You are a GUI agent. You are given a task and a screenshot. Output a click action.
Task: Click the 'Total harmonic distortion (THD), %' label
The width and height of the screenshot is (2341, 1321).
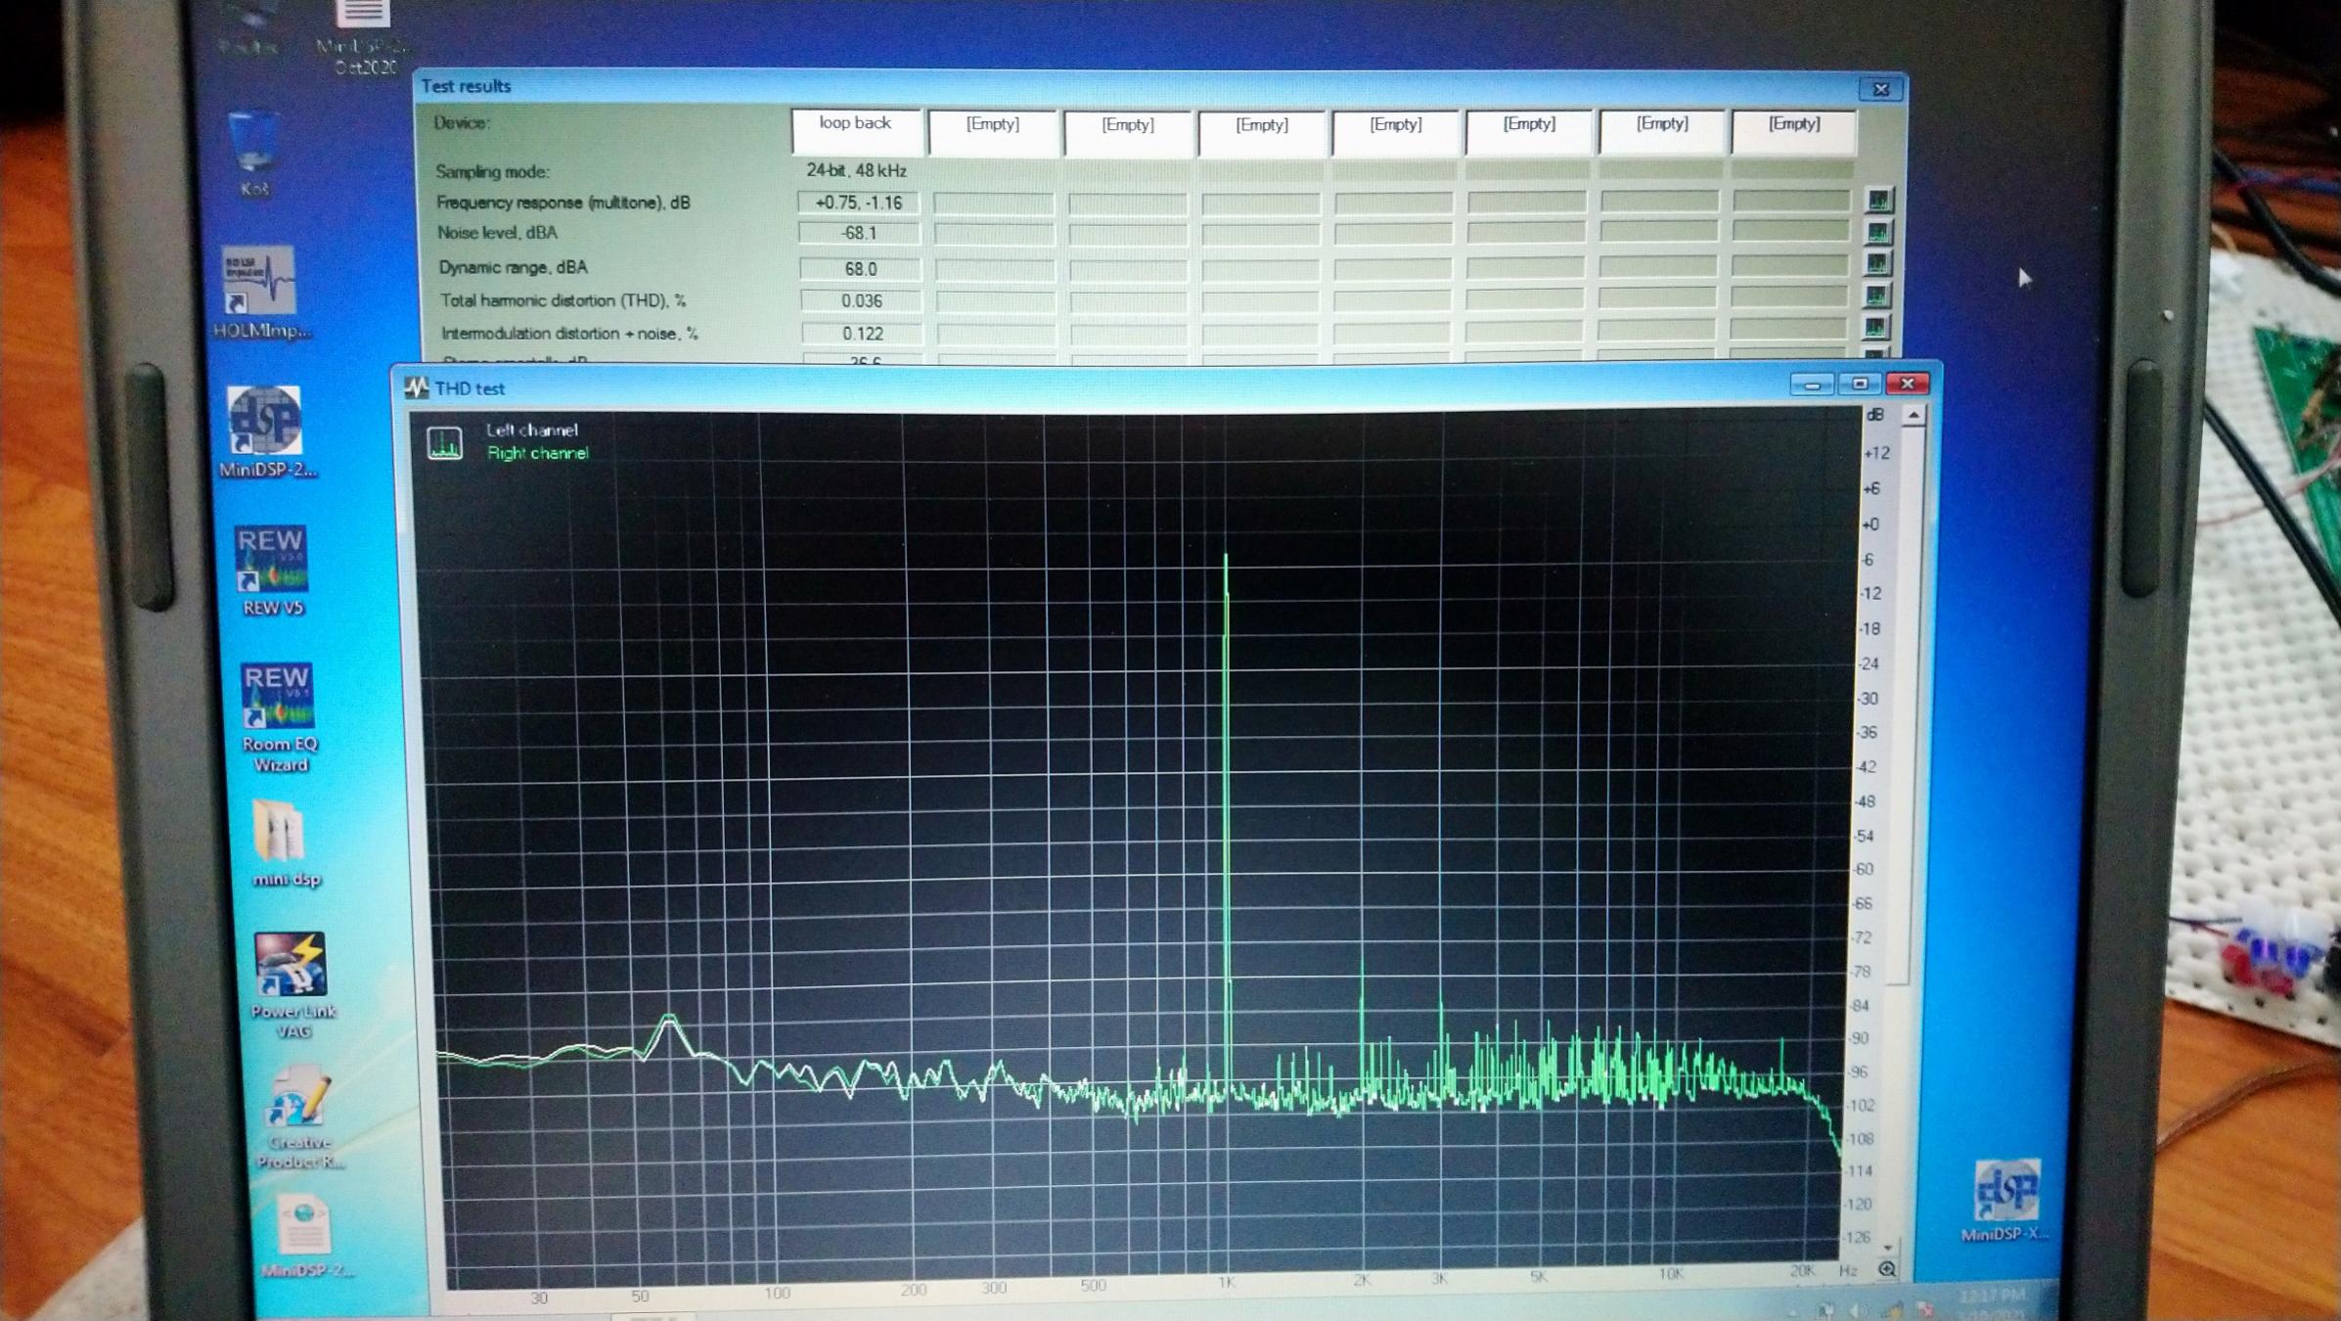click(563, 300)
